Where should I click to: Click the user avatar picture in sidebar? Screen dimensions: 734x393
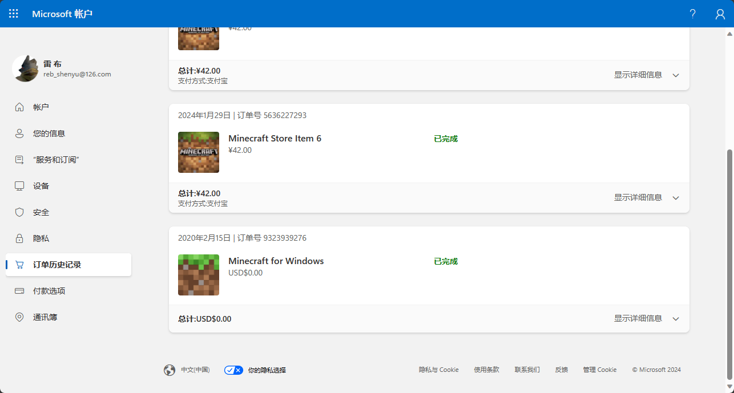click(x=25, y=68)
